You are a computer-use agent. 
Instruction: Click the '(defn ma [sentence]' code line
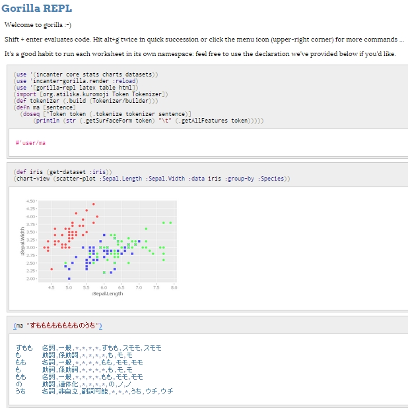[45, 107]
